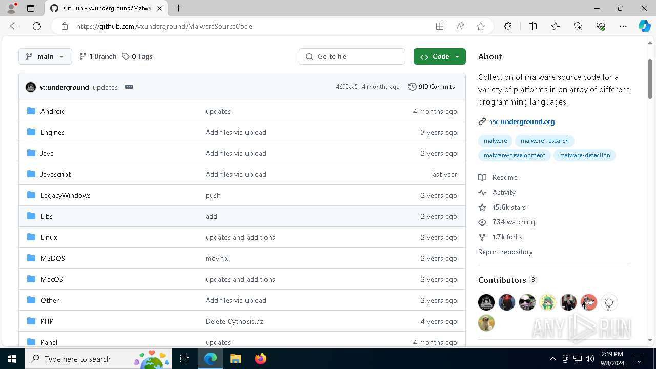
Task: Click the Java folder icon
Action: [x=31, y=153]
